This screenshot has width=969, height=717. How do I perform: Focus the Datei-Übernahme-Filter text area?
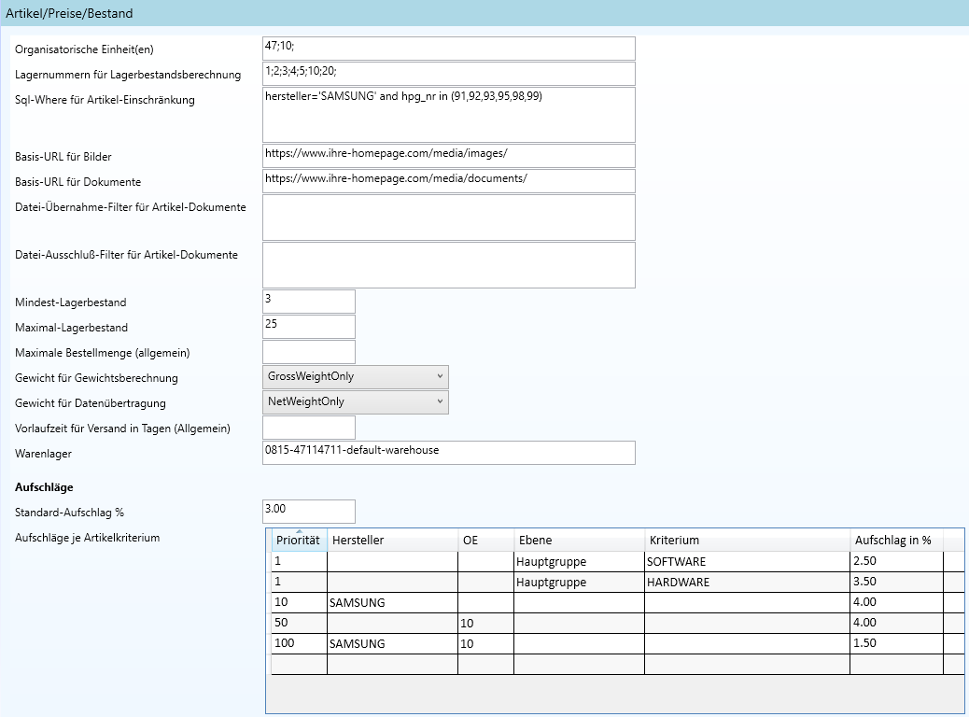[449, 218]
